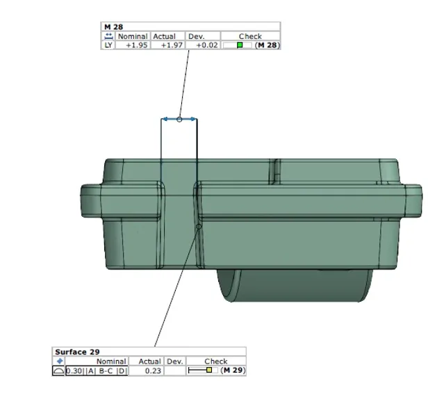The height and width of the screenshot is (399, 428).
Task: Click the left blue dimension arrow
Action: 164,120
